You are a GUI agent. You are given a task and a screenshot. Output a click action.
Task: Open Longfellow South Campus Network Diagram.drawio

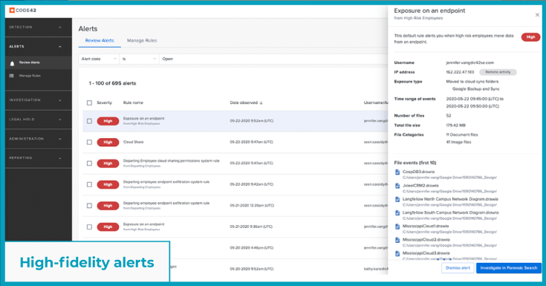point(451,212)
